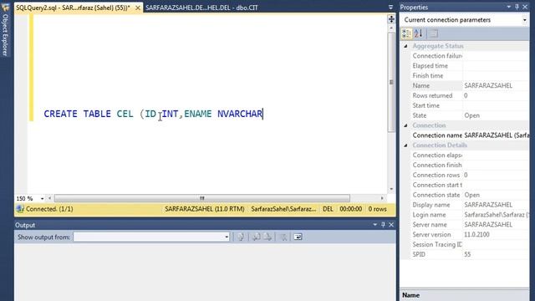Switch to the dbo.CIT table tab
This screenshot has width=535, height=301.
coord(201,8)
